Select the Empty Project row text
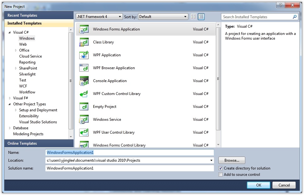 coord(105,107)
